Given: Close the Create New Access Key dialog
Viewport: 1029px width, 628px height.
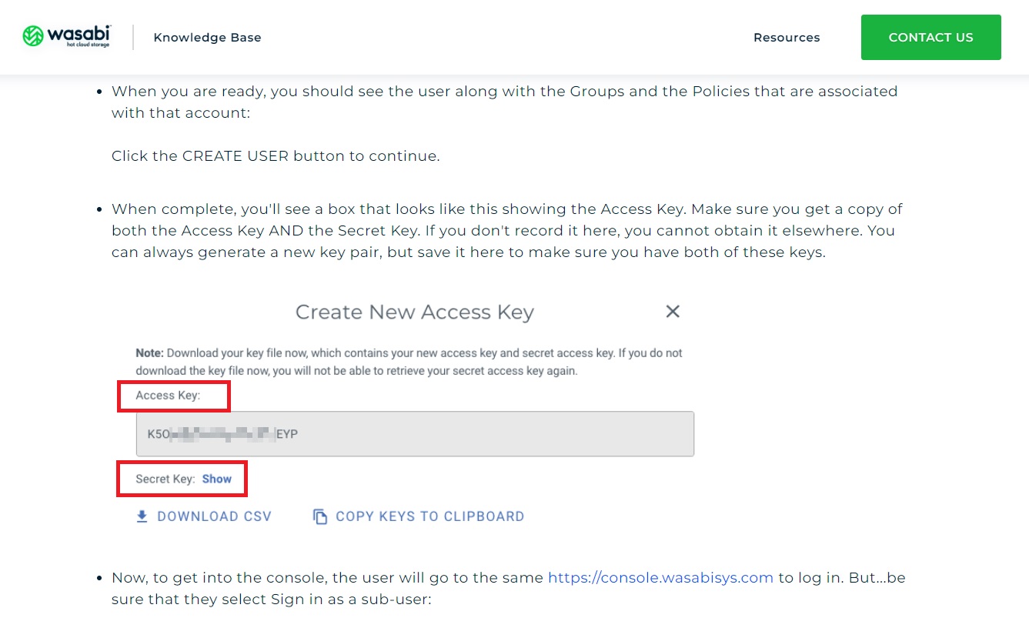Looking at the screenshot, I should (673, 312).
